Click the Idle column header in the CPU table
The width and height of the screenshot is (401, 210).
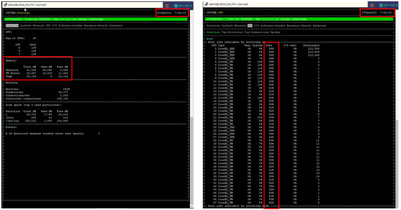pos(269,46)
